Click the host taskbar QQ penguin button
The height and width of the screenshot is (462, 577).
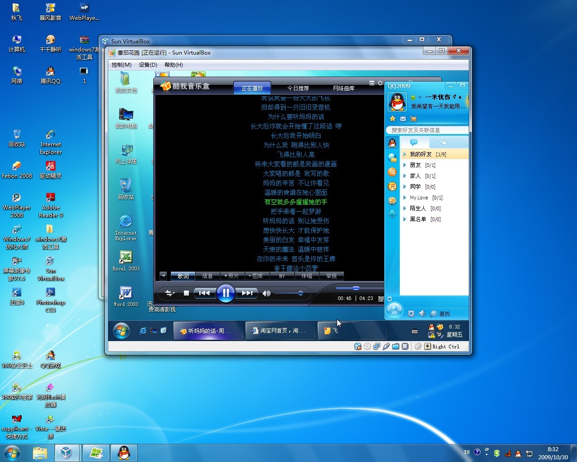[124, 453]
